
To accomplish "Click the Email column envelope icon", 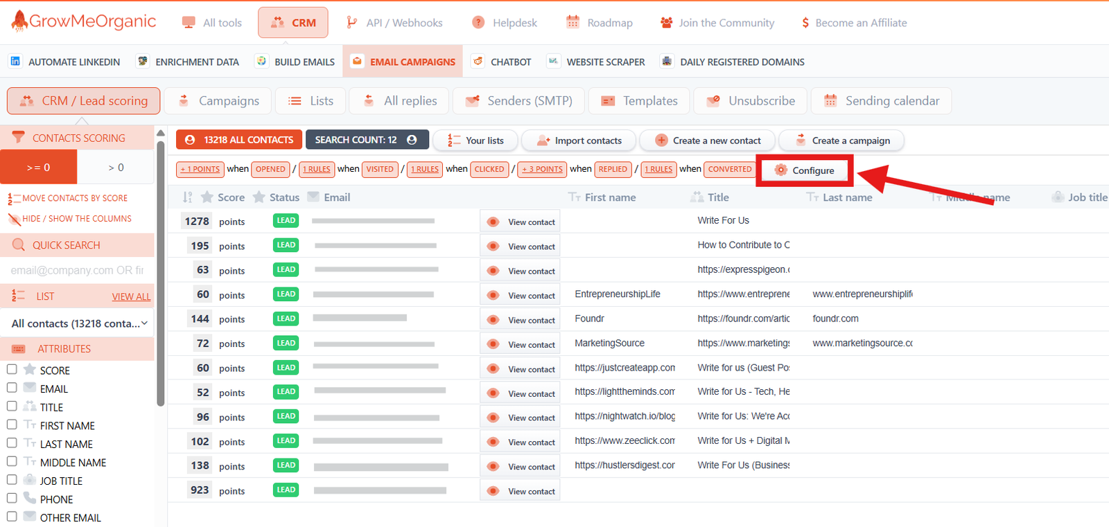I will (x=313, y=197).
